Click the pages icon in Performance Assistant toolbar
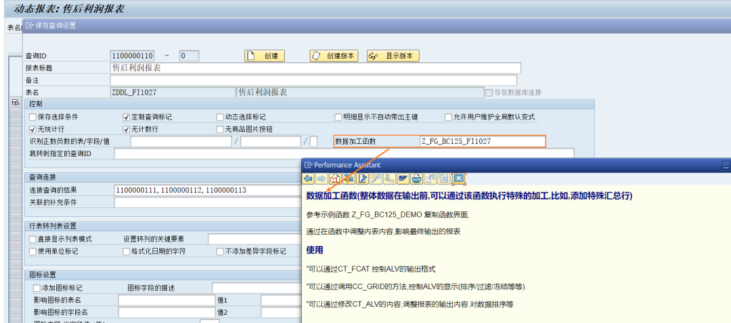This screenshot has width=731, height=323. tap(444, 178)
